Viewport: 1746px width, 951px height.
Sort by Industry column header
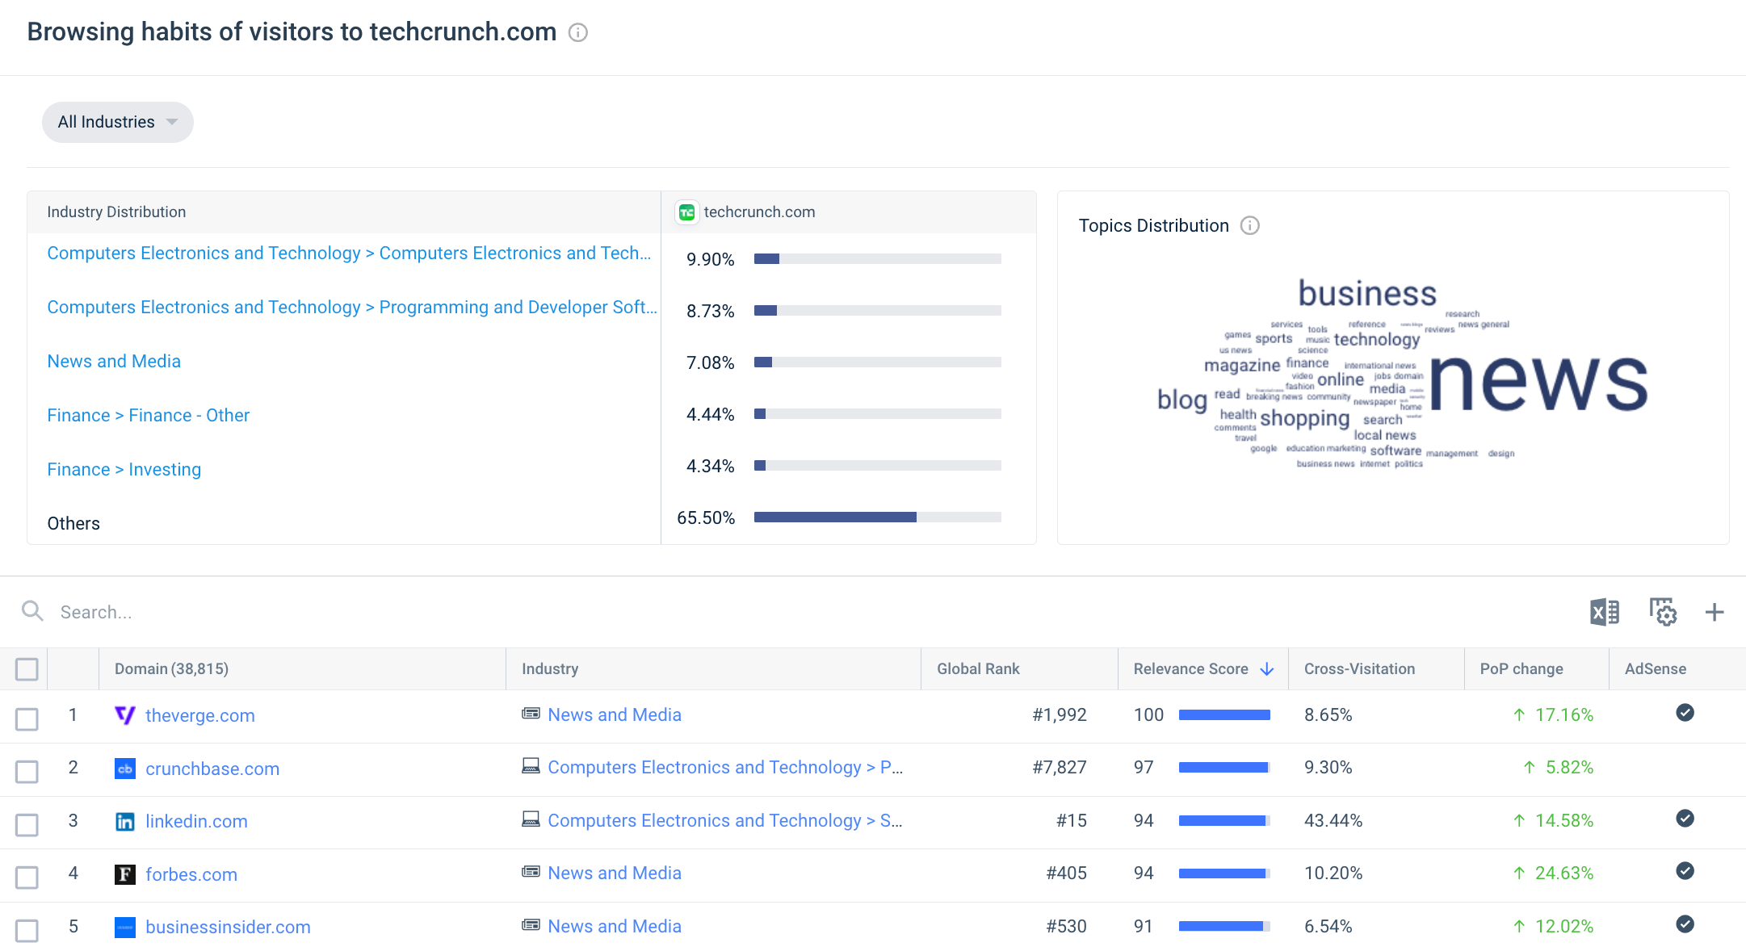point(550,669)
